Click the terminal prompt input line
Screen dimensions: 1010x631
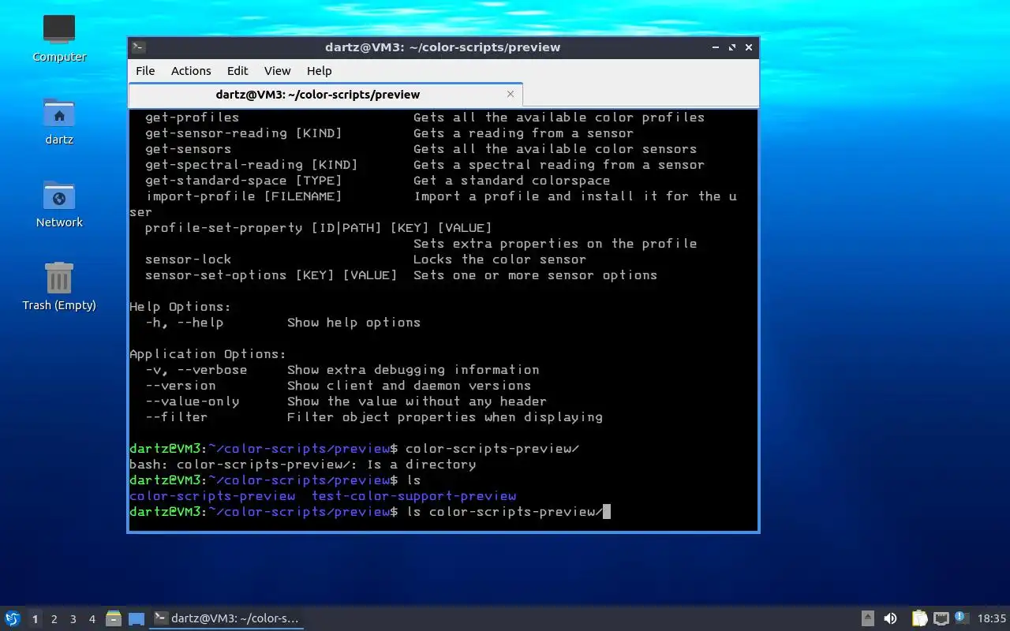click(x=370, y=512)
